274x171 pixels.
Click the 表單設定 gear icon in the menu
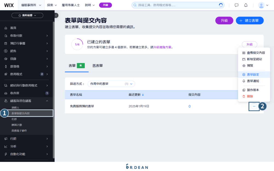pyautogui.click(x=244, y=75)
